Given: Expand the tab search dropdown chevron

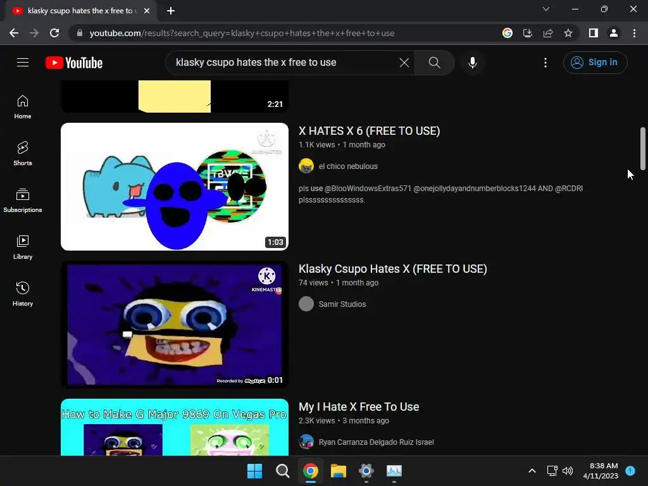Looking at the screenshot, I should tap(546, 9).
